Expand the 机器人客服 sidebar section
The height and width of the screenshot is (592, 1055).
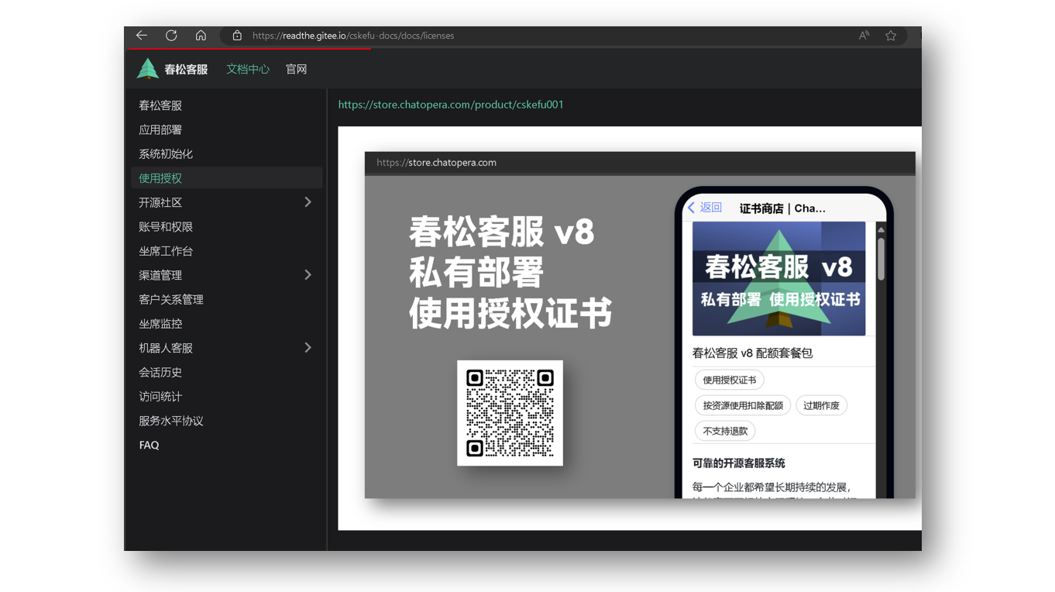(308, 348)
